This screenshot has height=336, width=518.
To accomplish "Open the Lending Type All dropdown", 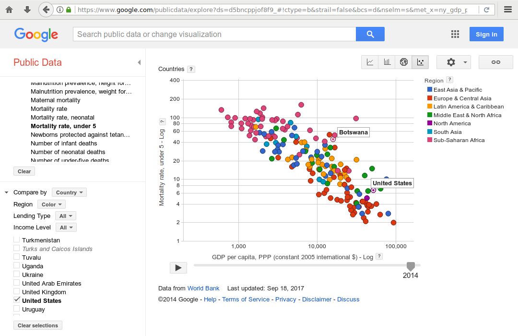I will point(65,216).
